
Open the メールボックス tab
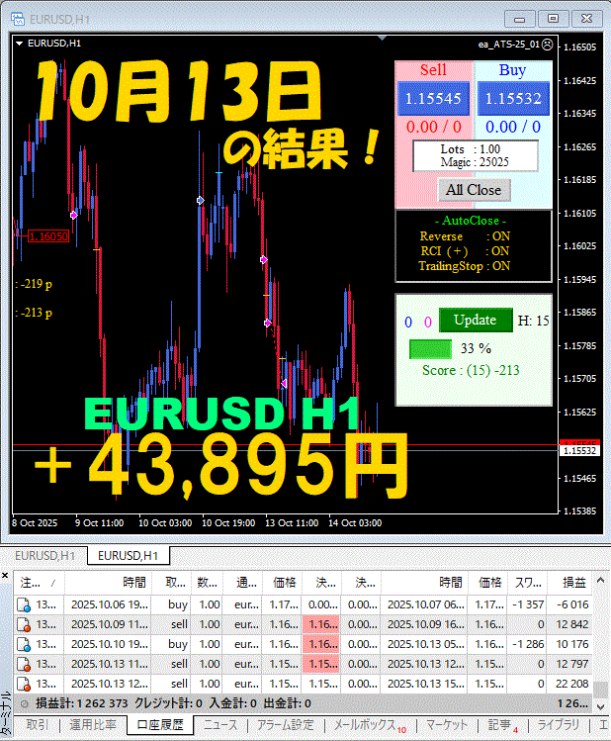click(x=368, y=725)
